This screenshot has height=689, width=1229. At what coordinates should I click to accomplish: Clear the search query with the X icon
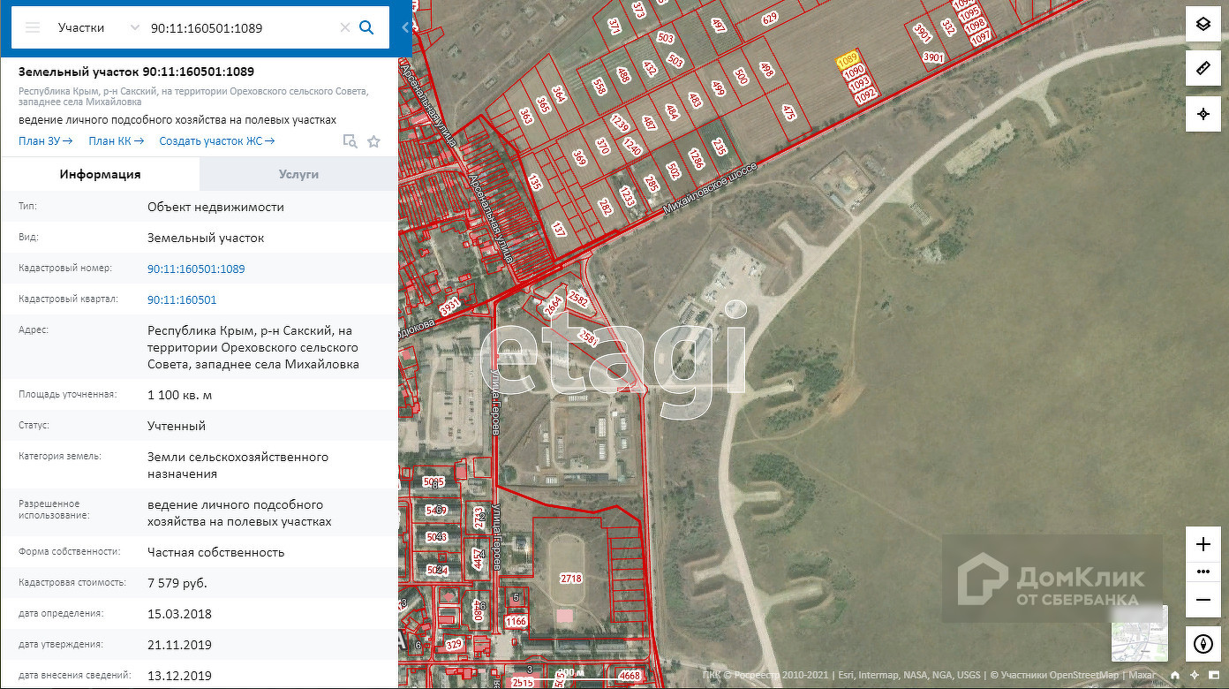pos(345,27)
